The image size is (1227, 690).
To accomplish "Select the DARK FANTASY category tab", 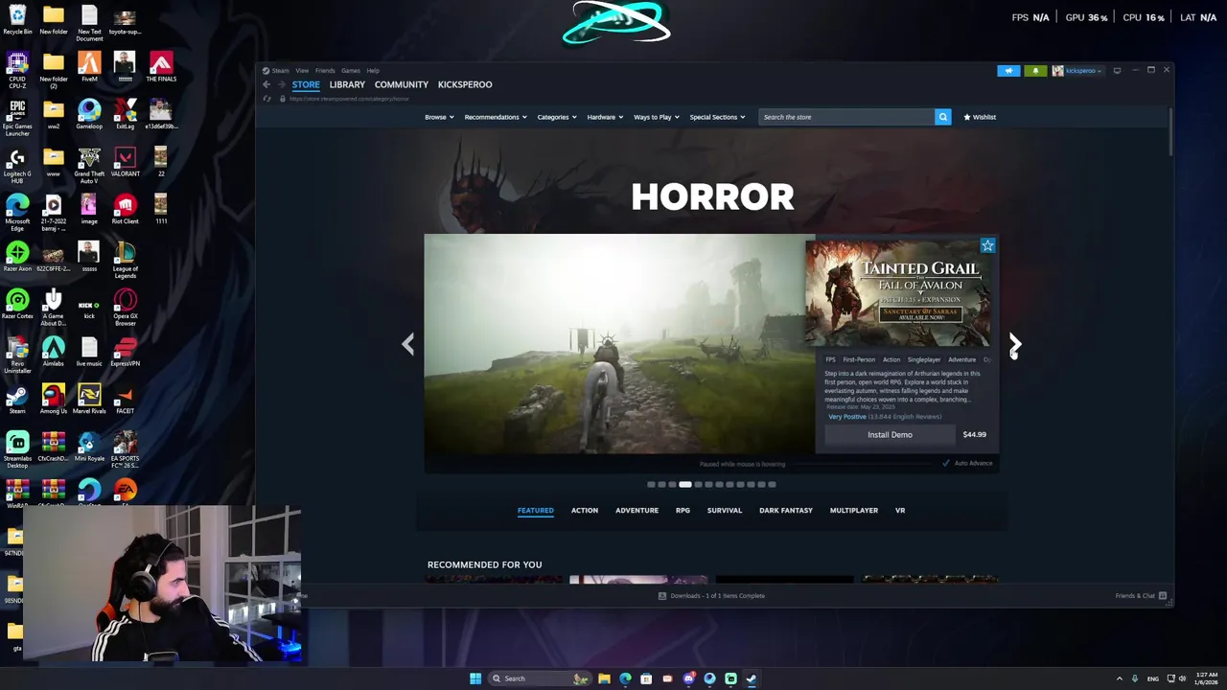I will point(786,510).
